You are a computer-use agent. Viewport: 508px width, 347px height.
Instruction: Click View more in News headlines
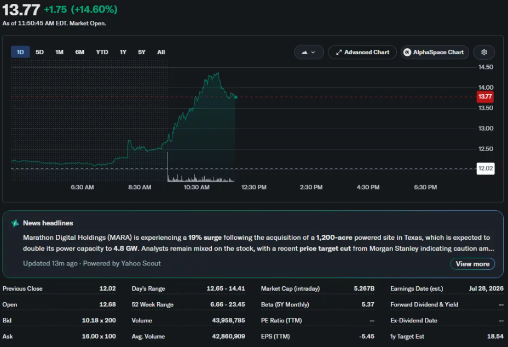pyautogui.click(x=472, y=264)
